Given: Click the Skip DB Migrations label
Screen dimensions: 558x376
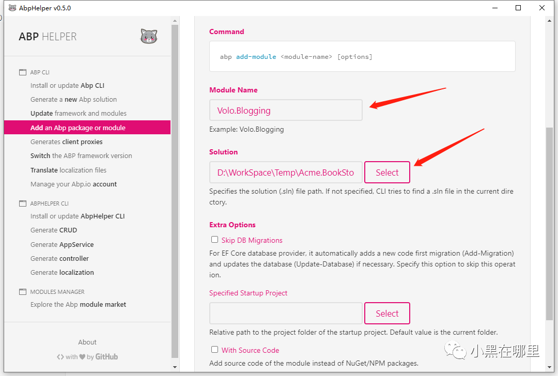Looking at the screenshot, I should pos(252,240).
